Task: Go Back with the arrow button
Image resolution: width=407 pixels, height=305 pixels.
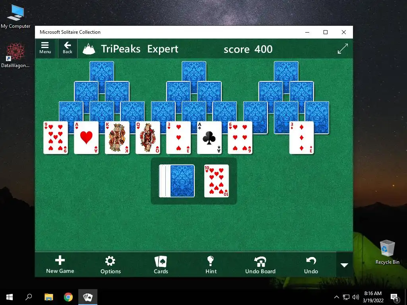Action: 68,48
